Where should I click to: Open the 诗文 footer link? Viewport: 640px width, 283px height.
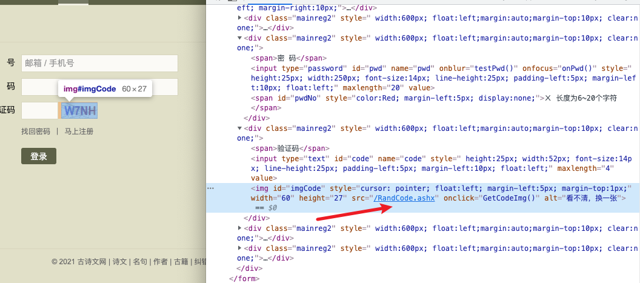tap(119, 262)
